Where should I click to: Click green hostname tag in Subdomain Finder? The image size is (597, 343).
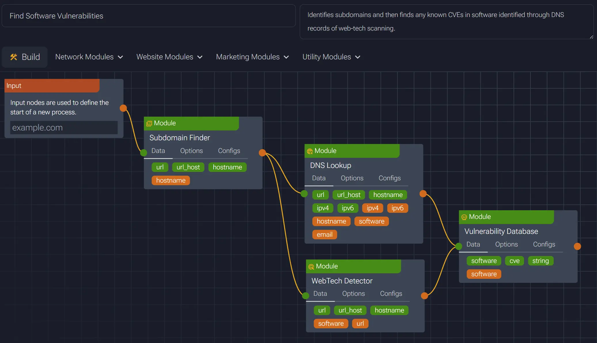227,167
